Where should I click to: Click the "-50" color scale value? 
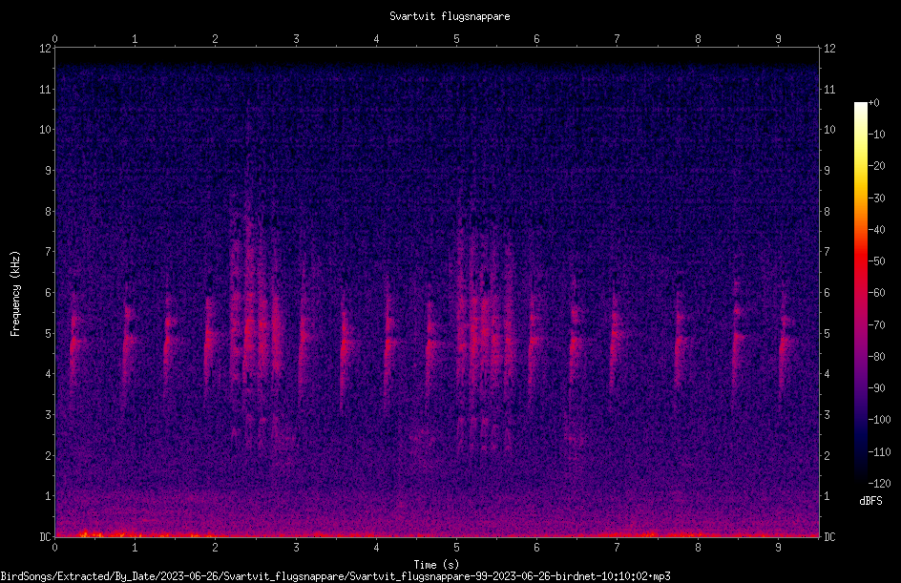(876, 261)
